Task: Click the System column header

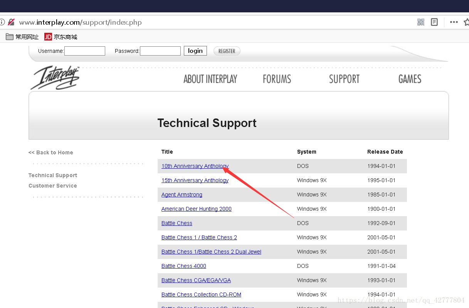Action: pos(307,152)
